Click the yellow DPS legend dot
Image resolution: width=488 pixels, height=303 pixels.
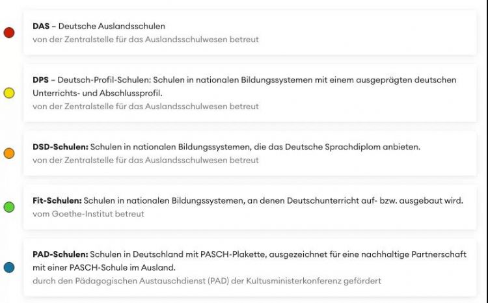[9, 93]
